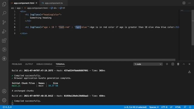Click the horizontal editor scrollbar

98,60
